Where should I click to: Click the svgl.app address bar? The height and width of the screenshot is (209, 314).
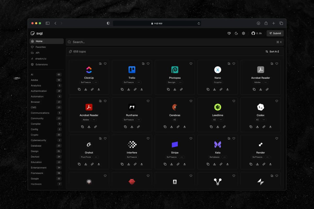(x=157, y=23)
